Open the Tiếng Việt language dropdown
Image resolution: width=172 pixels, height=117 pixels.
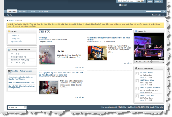click(x=17, y=107)
